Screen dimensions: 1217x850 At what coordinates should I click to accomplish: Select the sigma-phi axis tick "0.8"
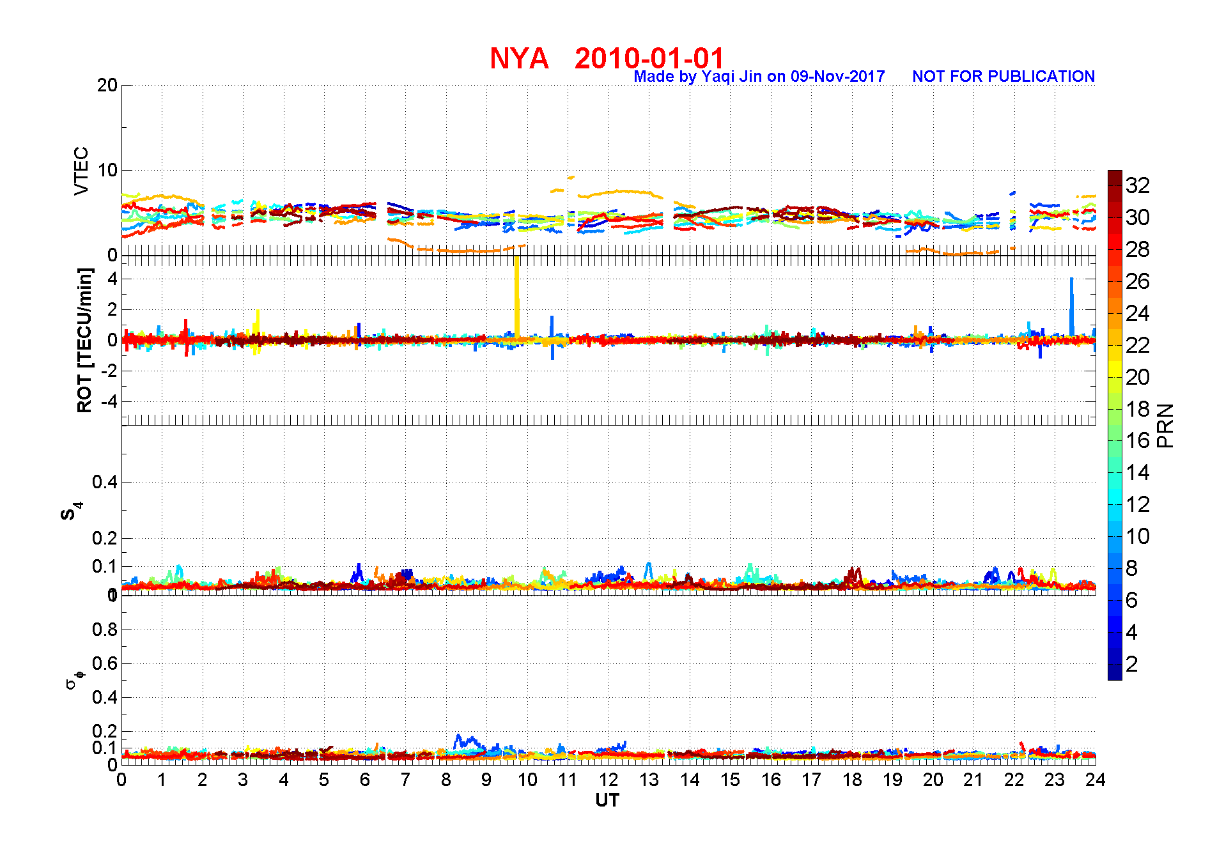[x=105, y=630]
